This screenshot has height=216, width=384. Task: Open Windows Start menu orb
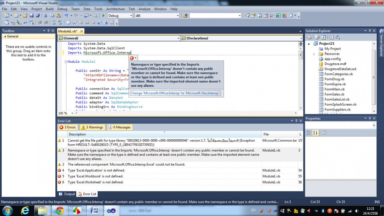click(7, 211)
